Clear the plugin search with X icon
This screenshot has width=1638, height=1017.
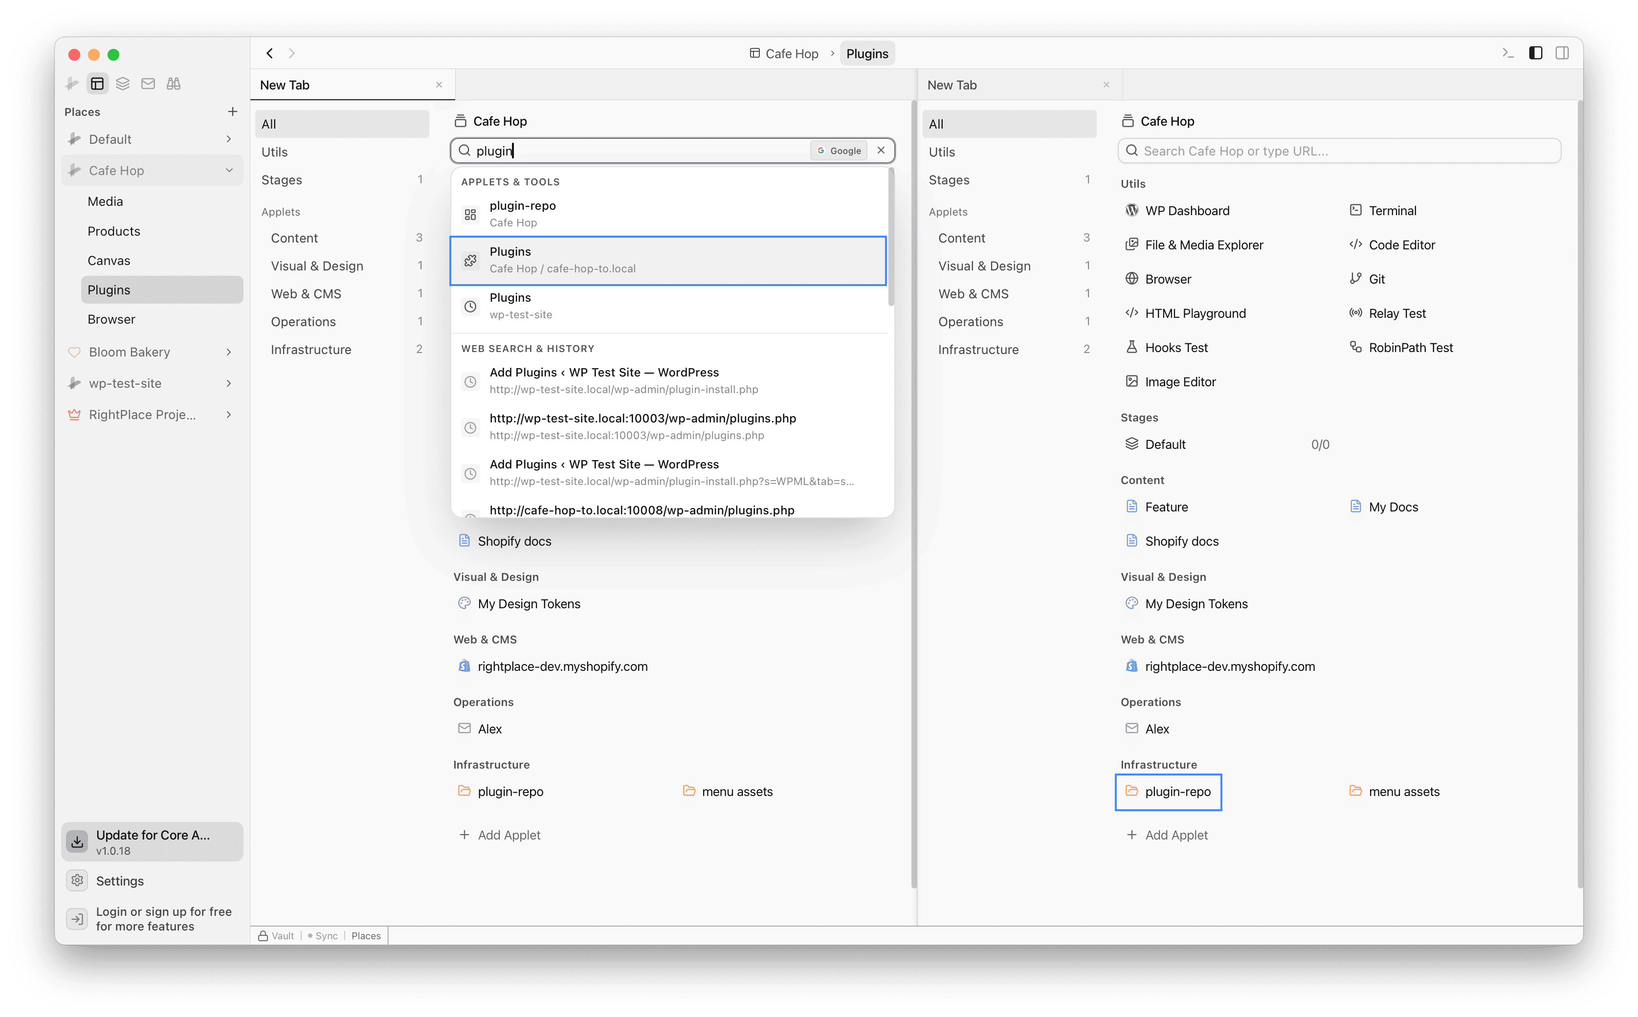(881, 151)
